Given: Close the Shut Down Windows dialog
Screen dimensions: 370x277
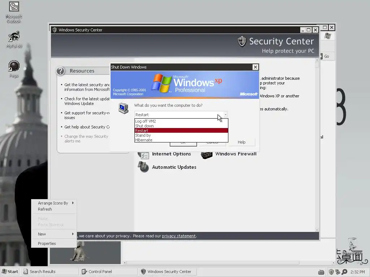Looking at the screenshot, I should [255, 67].
